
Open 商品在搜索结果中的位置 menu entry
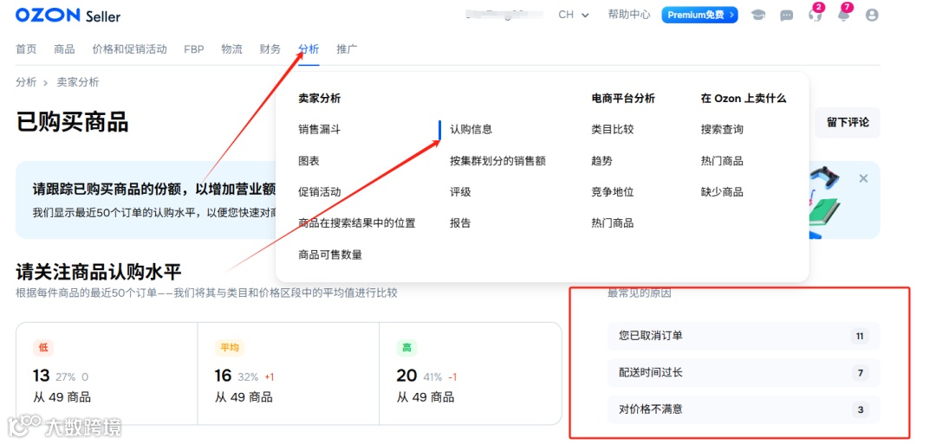357,223
